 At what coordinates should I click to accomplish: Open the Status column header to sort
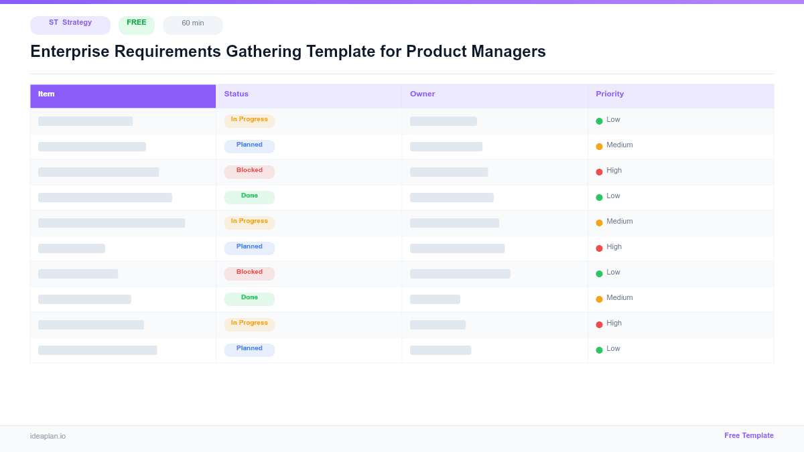coord(236,94)
